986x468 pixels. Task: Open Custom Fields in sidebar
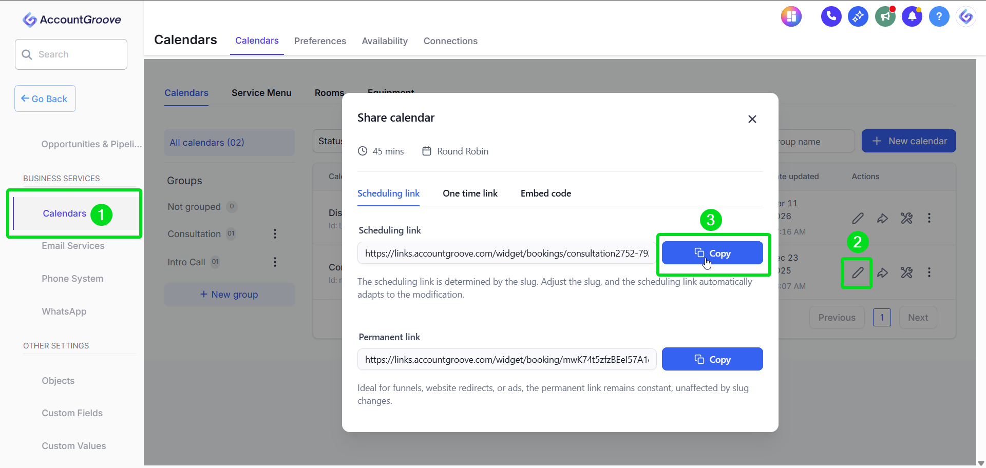click(x=72, y=413)
